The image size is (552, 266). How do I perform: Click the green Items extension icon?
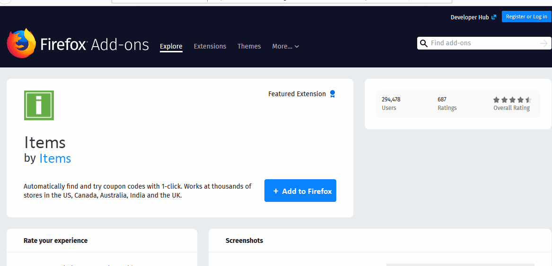tap(39, 105)
